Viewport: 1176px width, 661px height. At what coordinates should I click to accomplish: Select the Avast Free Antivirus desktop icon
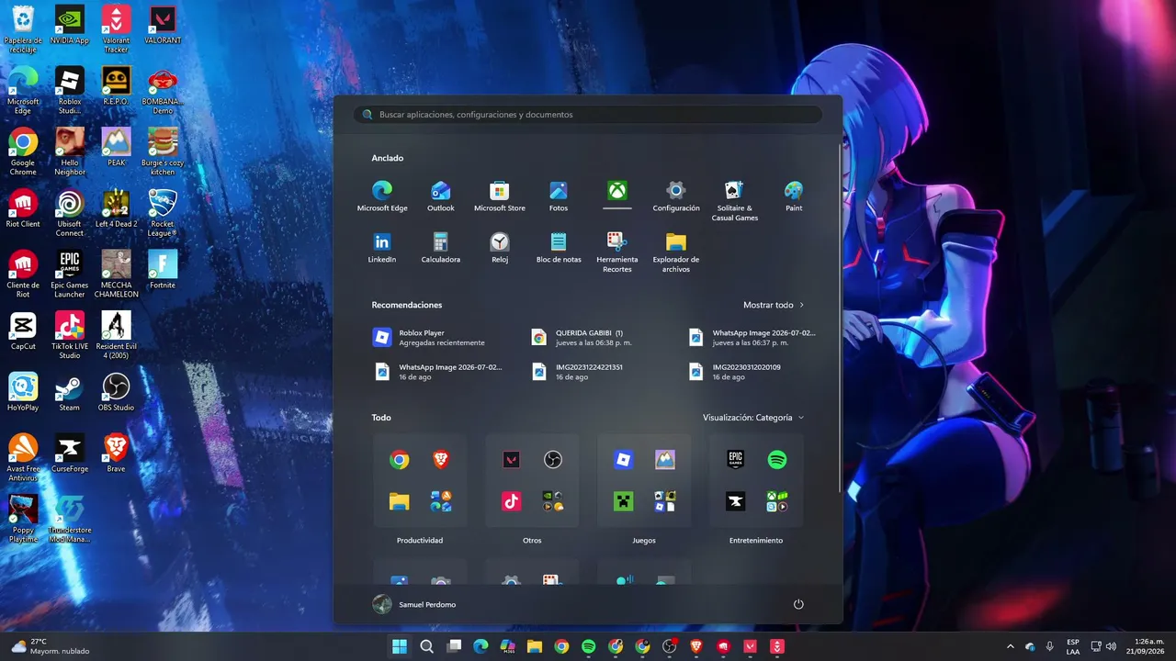click(x=23, y=458)
